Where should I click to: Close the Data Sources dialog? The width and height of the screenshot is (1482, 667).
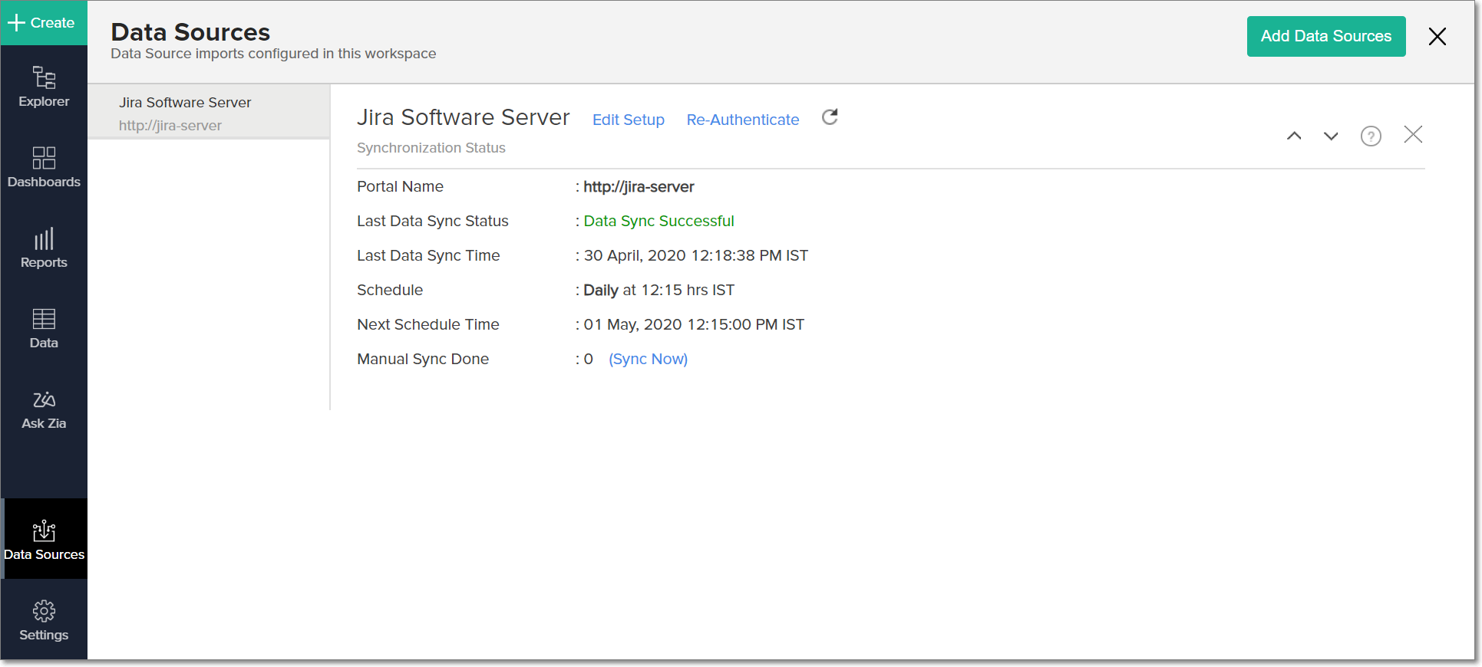pos(1437,36)
